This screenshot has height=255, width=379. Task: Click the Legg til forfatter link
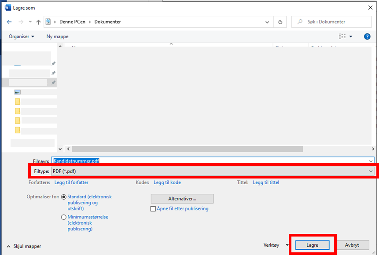tap(71, 182)
